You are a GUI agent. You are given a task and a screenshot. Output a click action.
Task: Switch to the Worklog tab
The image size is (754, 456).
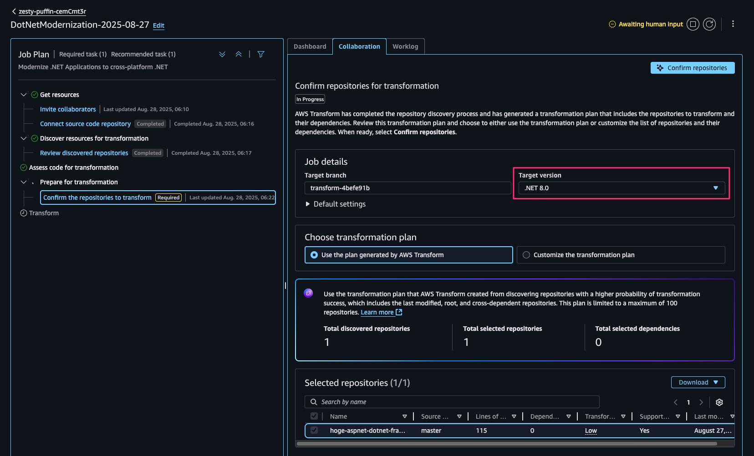[x=405, y=46]
